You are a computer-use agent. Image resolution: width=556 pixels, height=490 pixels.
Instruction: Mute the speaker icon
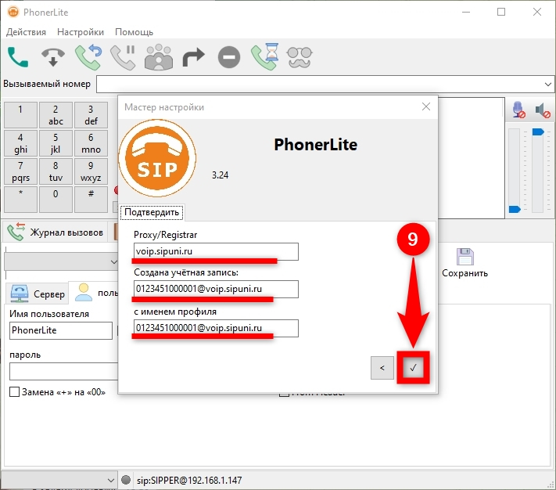click(x=543, y=110)
